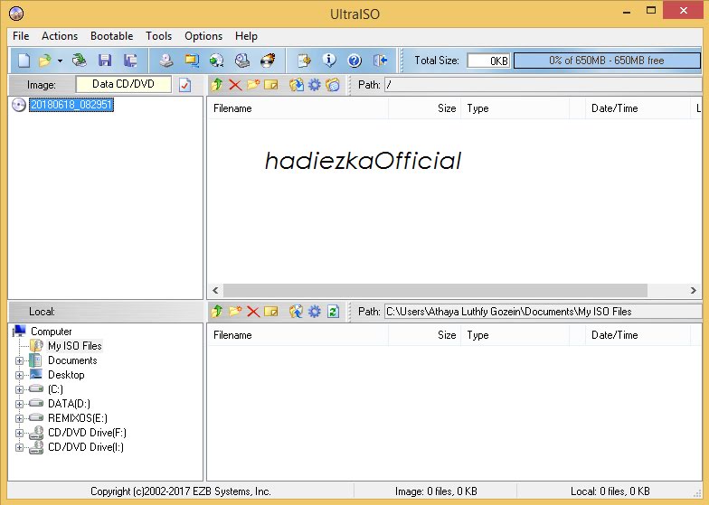The height and width of the screenshot is (505, 709).
Task: Click the Convert image folder icon
Action: [192, 60]
